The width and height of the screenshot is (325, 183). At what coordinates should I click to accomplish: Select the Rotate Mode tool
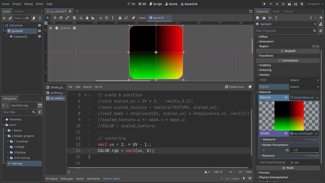(x=61, y=18)
